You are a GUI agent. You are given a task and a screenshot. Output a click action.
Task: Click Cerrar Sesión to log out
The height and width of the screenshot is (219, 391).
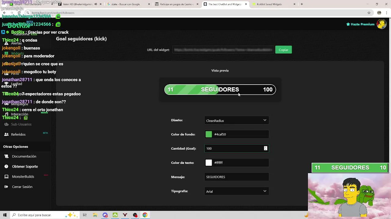[22, 187]
